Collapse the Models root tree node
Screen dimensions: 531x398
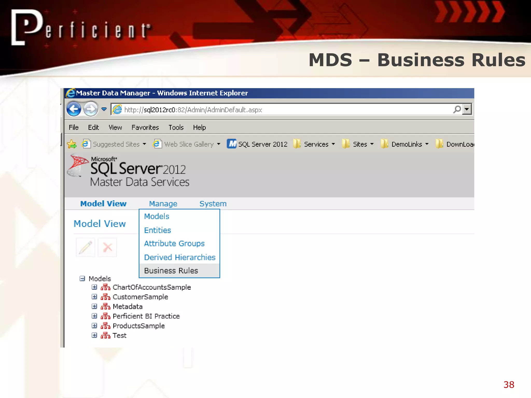click(82, 279)
